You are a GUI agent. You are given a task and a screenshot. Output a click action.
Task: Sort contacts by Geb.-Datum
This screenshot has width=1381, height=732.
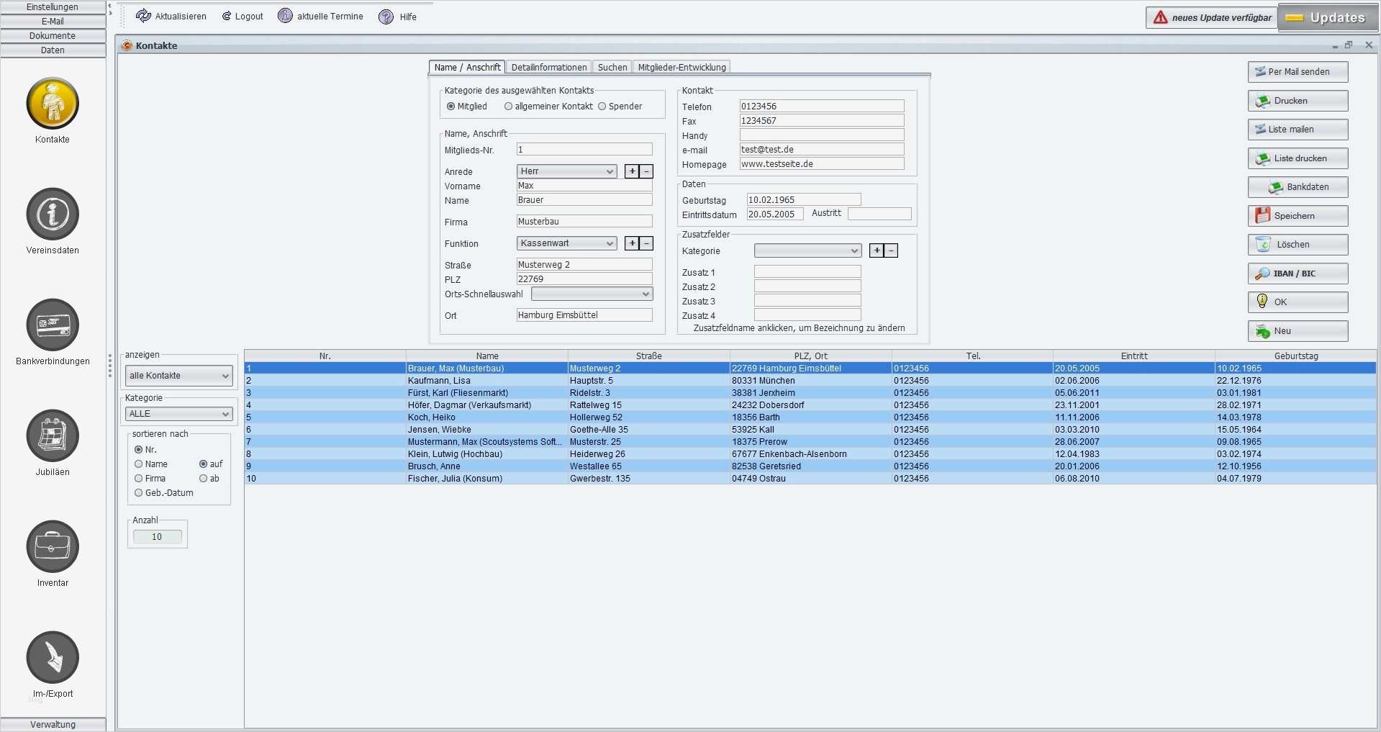tap(139, 493)
